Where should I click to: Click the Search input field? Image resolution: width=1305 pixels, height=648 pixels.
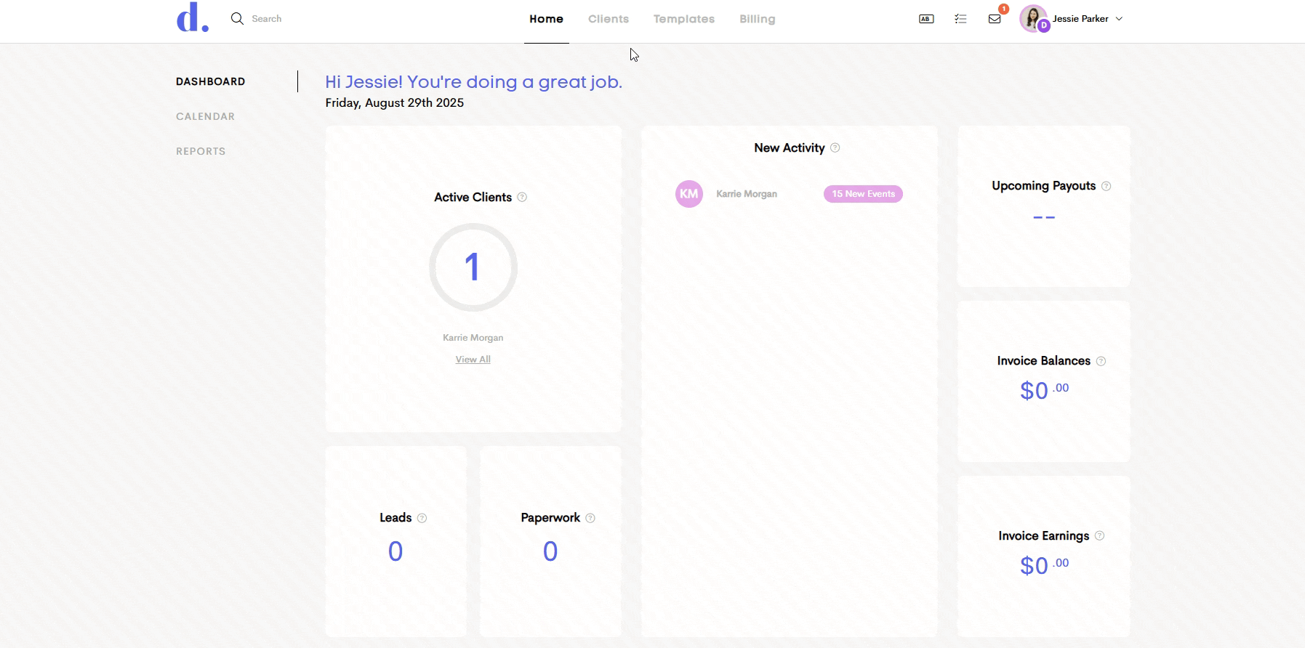[x=266, y=19]
